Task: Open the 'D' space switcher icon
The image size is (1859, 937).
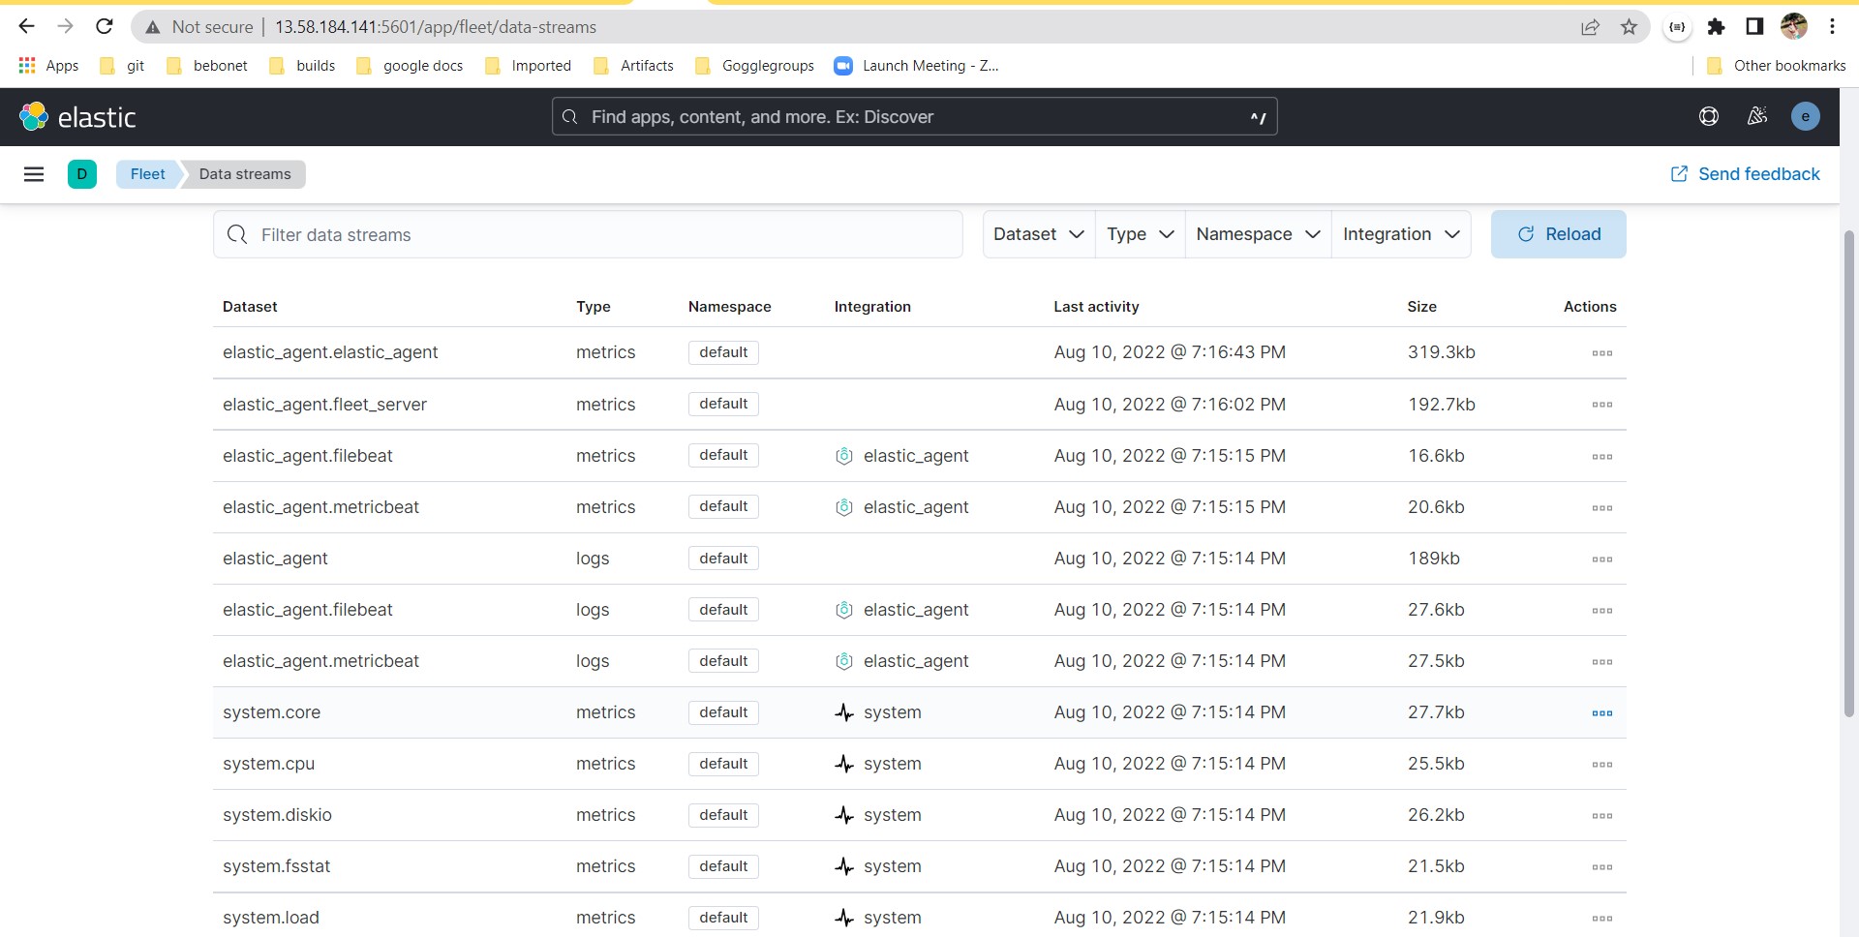Action: click(82, 174)
